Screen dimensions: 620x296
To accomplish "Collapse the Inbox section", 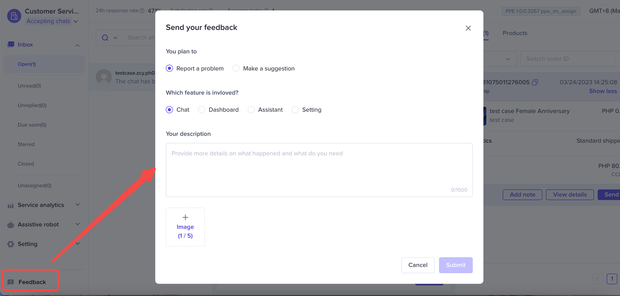I will point(77,45).
